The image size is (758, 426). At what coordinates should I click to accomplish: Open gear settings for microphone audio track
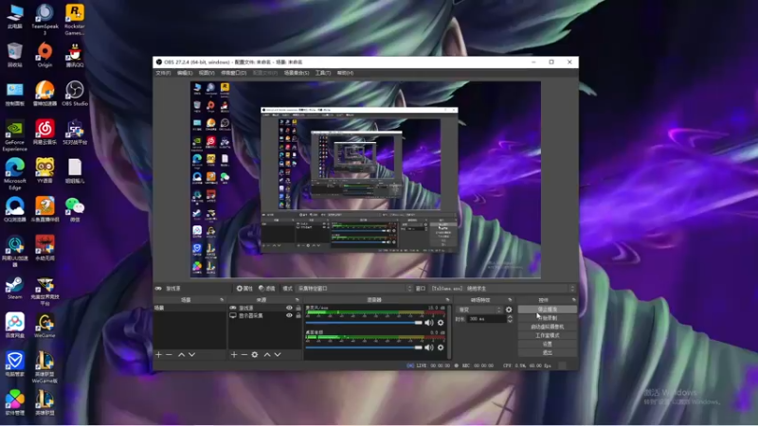tap(441, 323)
